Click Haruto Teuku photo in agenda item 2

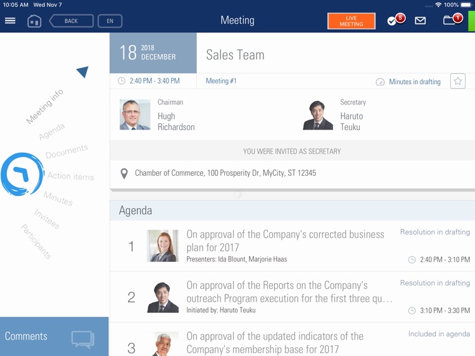163,297
